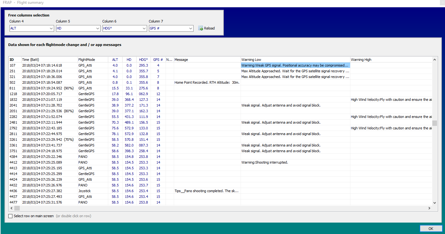This screenshot has height=234, width=445.
Task: Select row 4436 Joystick flight mode
Action: 85,191
